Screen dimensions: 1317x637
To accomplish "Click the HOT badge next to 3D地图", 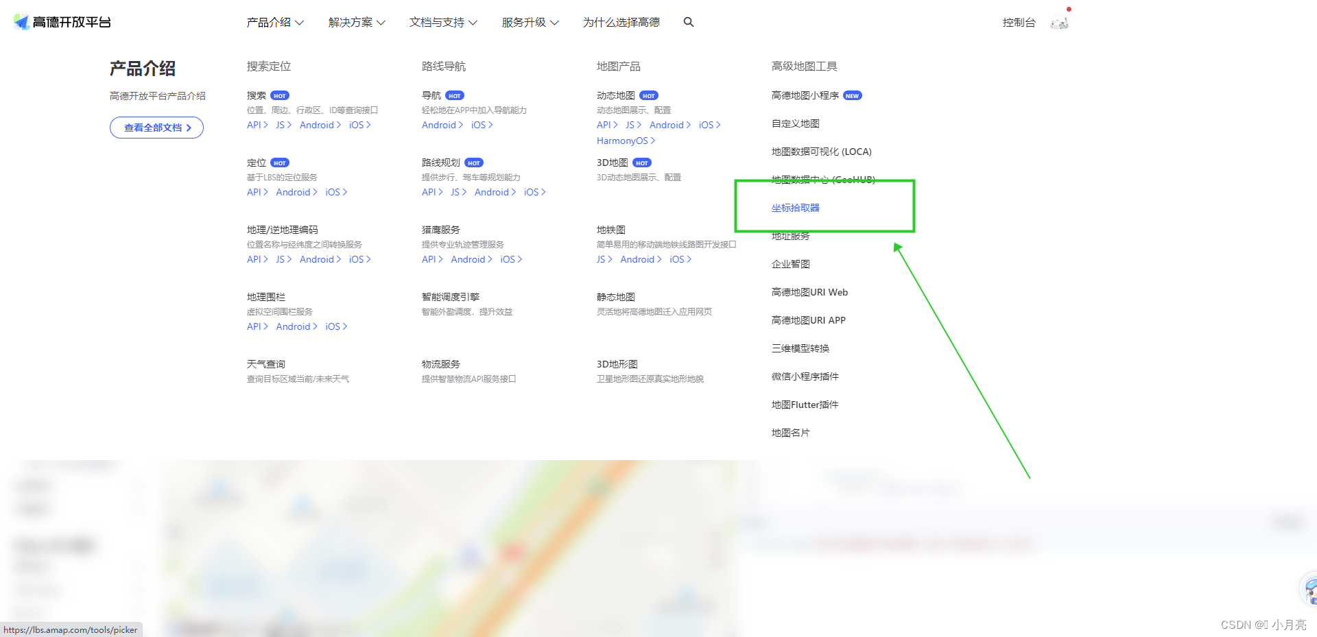I will coord(641,163).
